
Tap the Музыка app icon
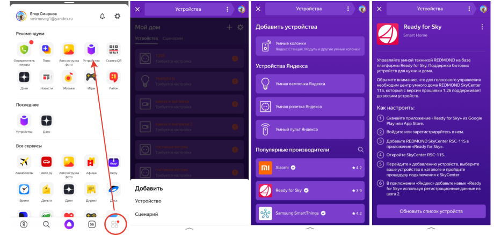69,77
